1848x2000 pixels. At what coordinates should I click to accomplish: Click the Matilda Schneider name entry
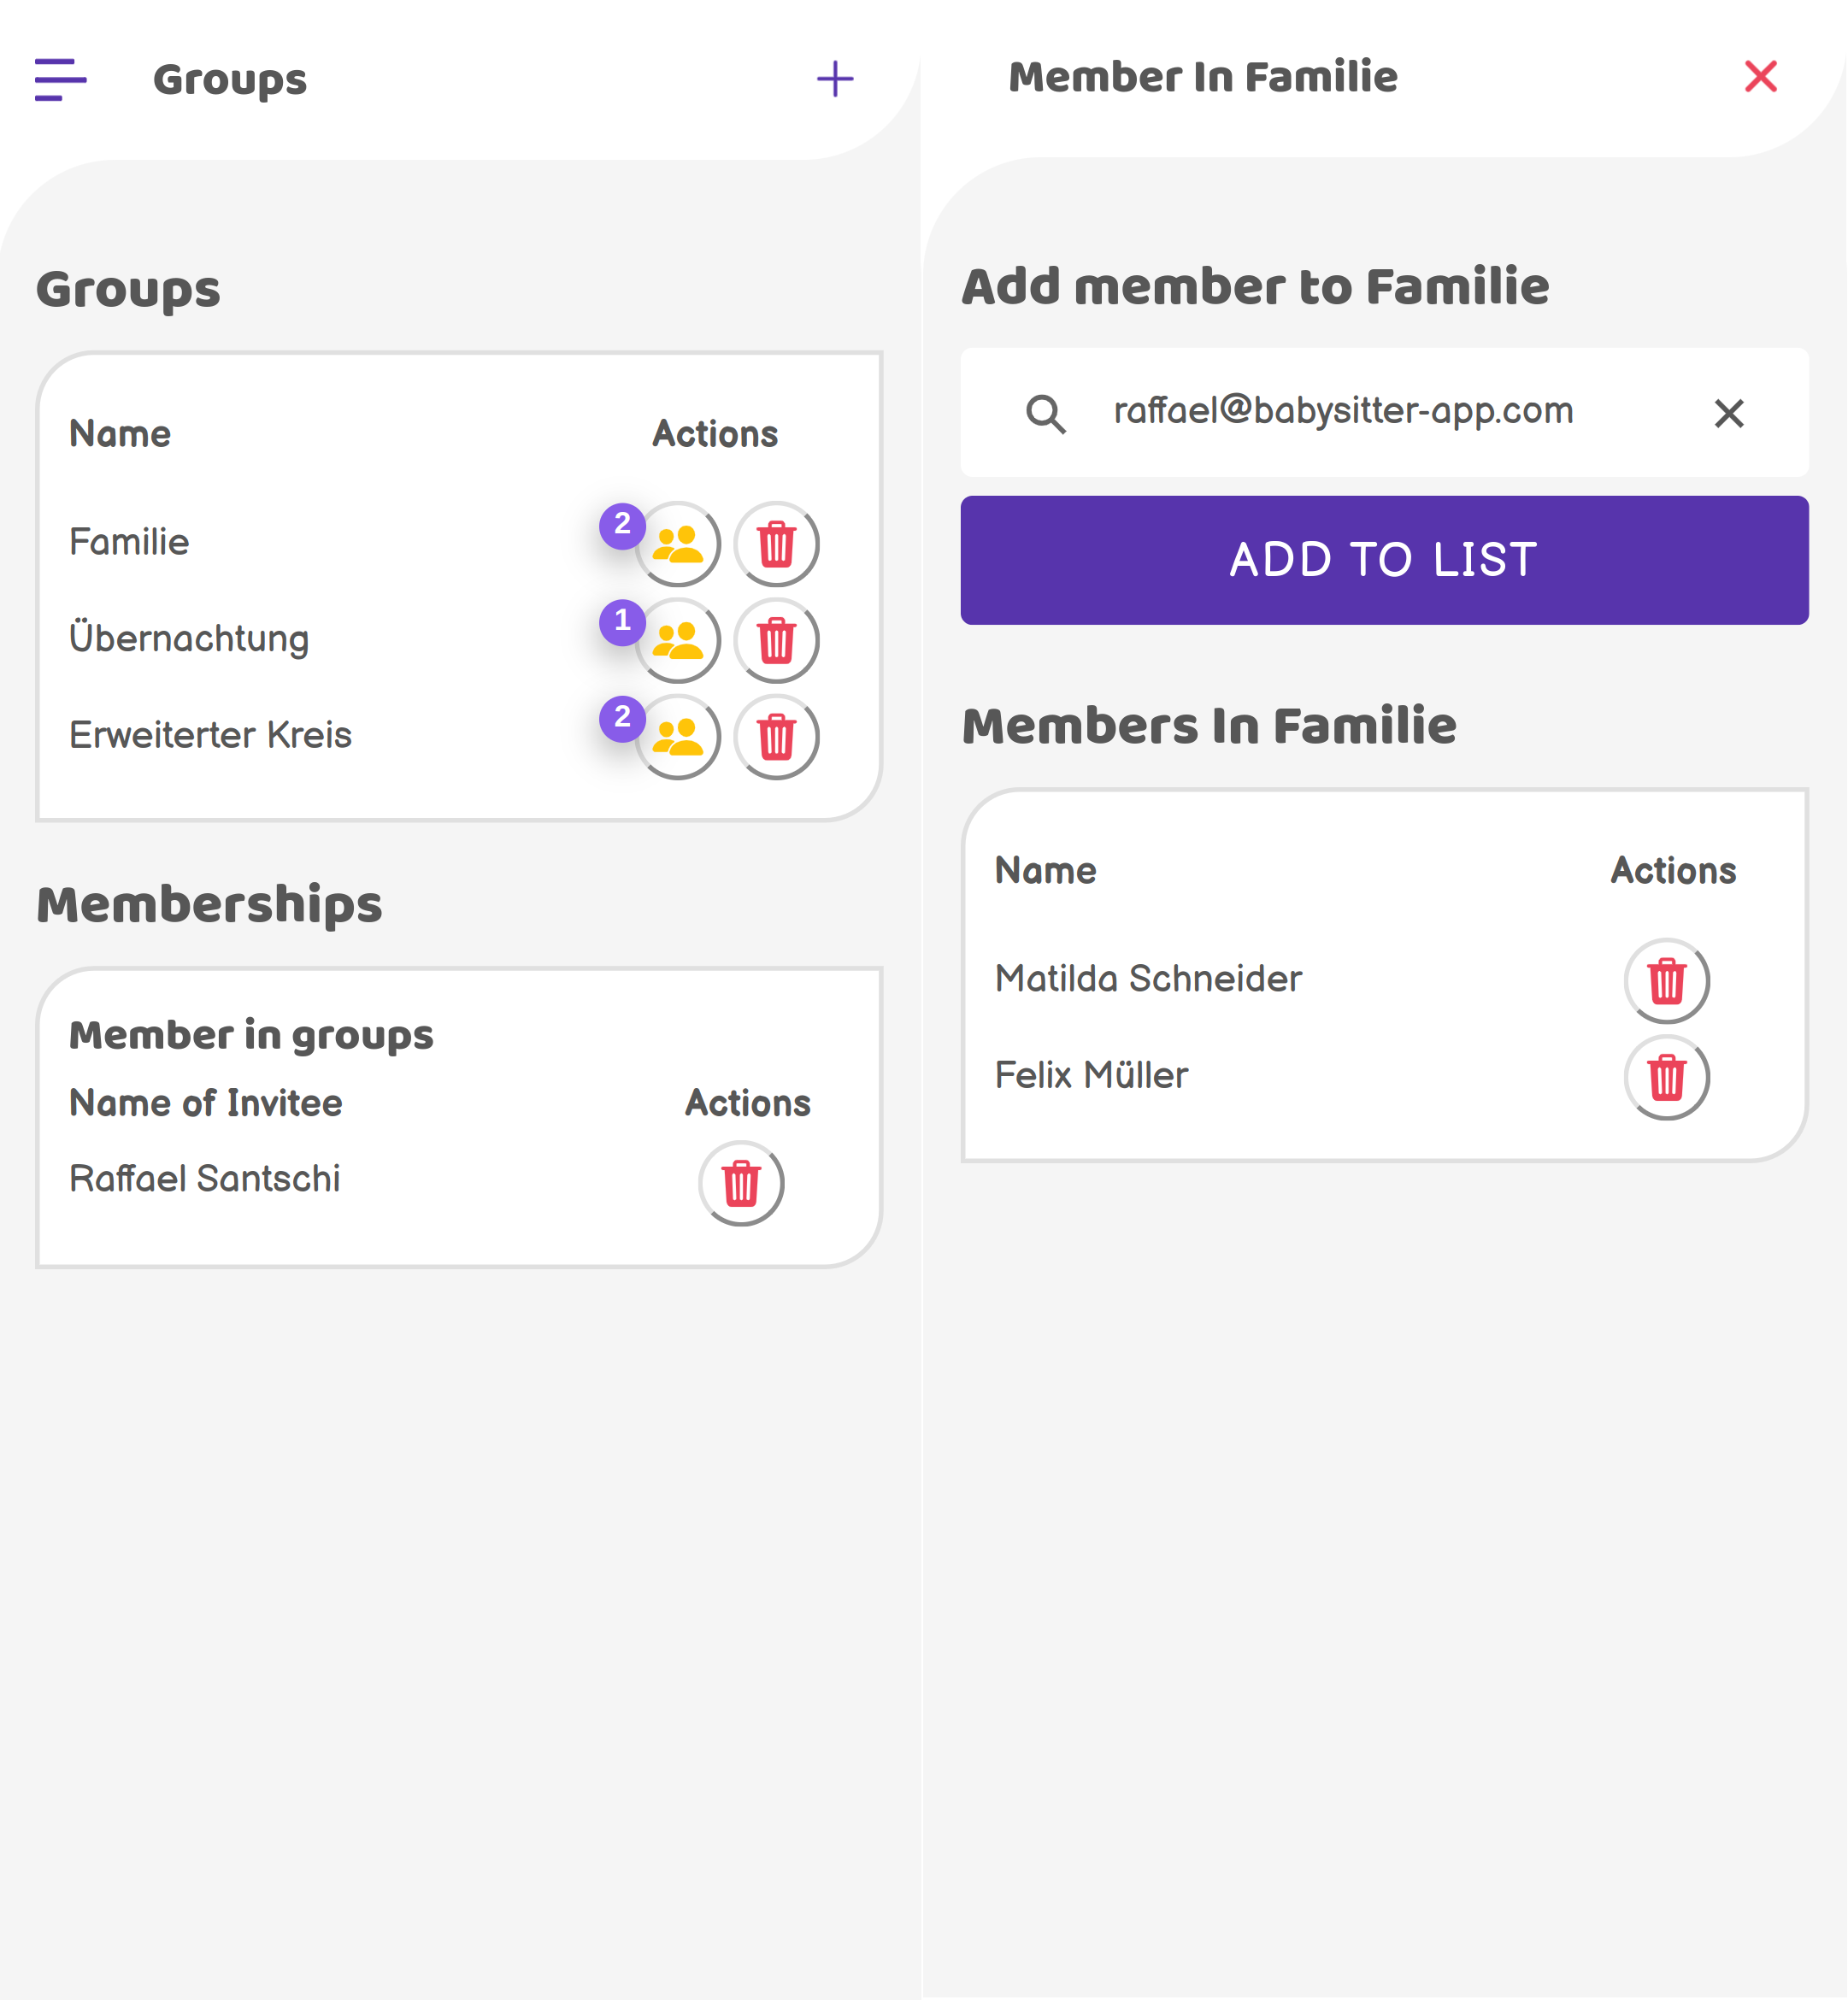pos(1148,978)
